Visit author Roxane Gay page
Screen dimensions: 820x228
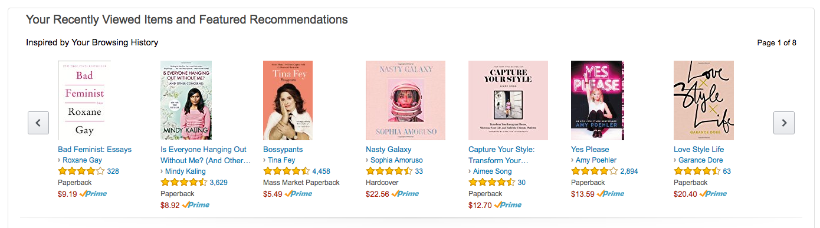pos(82,160)
